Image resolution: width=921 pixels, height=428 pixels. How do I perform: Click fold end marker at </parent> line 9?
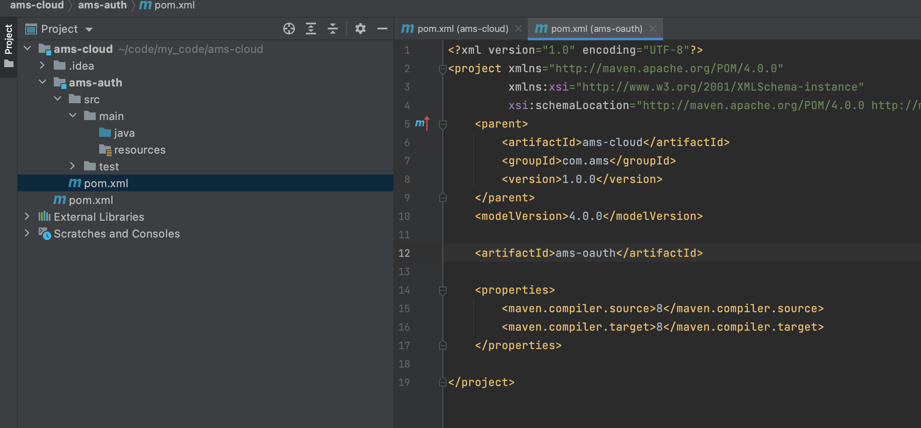pyautogui.click(x=442, y=197)
